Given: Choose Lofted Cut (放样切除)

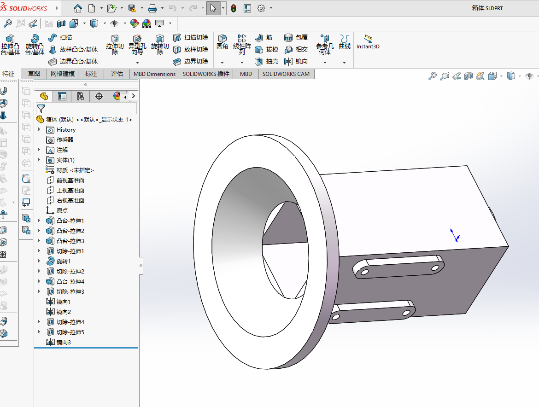Looking at the screenshot, I should (x=191, y=49).
